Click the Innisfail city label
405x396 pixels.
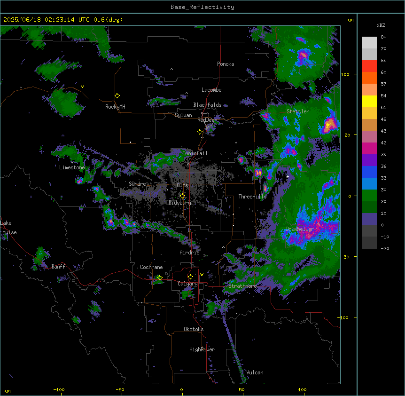point(195,153)
